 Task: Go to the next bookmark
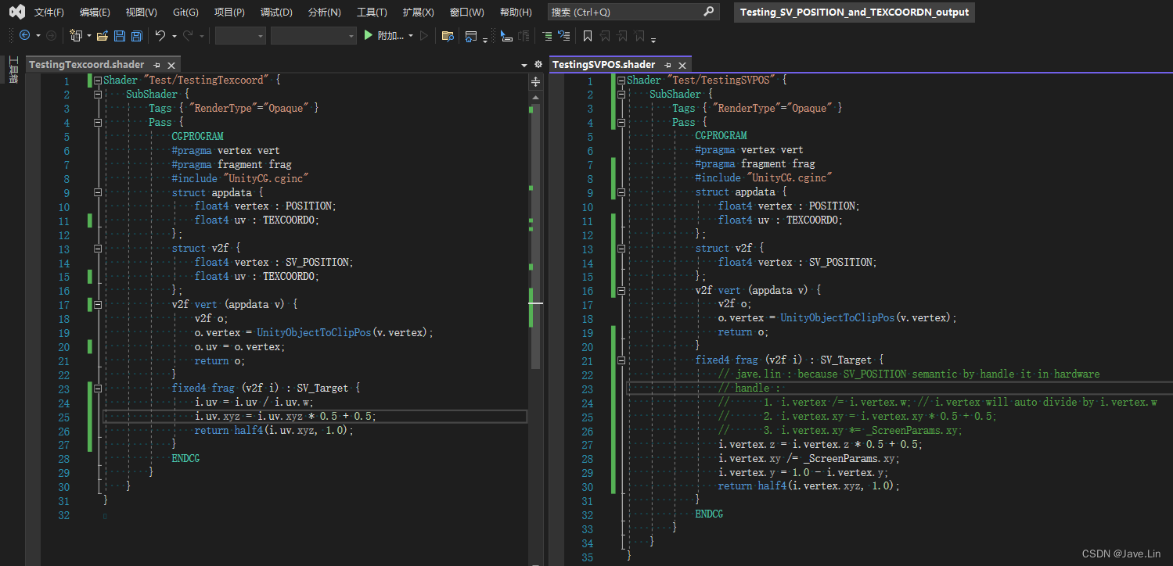623,35
